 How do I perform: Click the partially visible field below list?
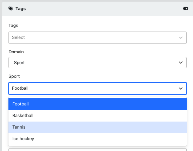click(x=97, y=150)
